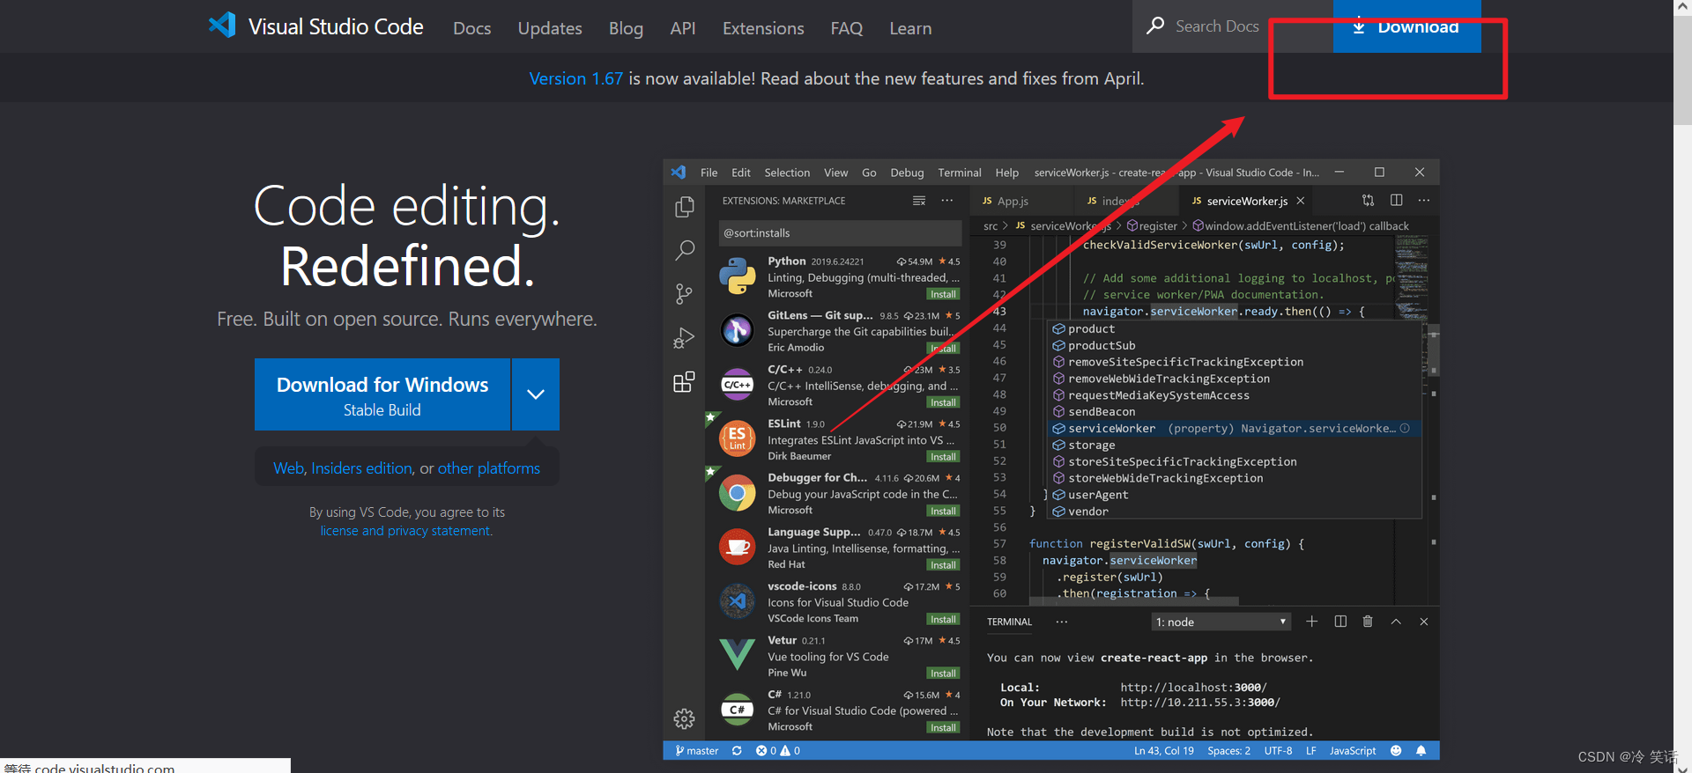Viewport: 1692px width, 773px height.
Task: Open the Insiders edition link
Action: (x=361, y=468)
